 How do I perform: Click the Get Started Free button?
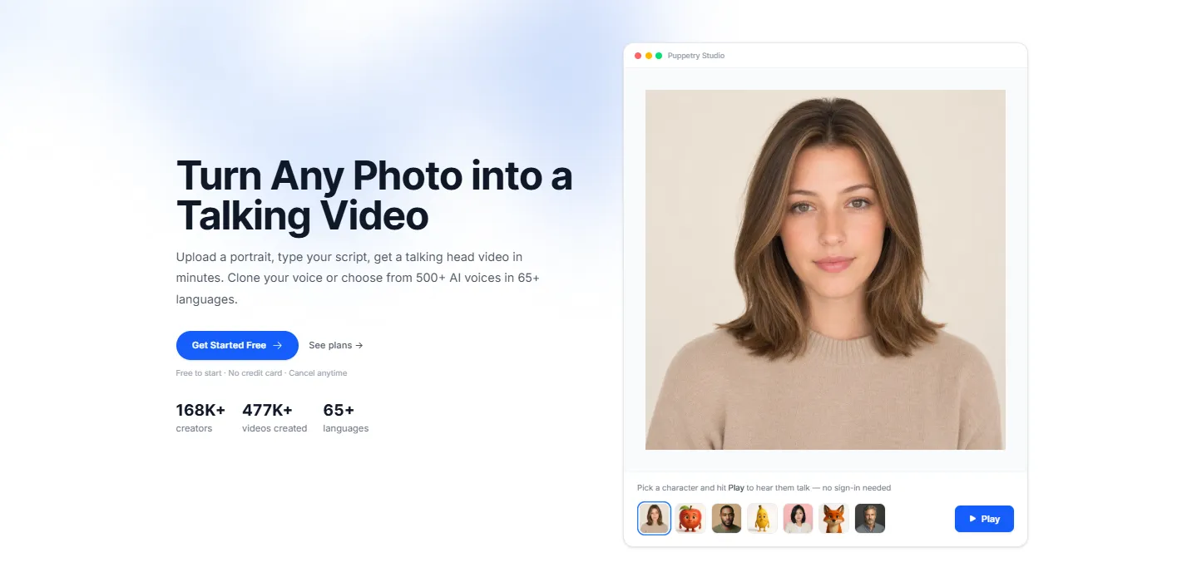click(237, 345)
